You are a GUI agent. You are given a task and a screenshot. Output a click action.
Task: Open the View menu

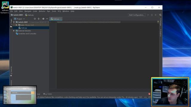click(x=21, y=11)
